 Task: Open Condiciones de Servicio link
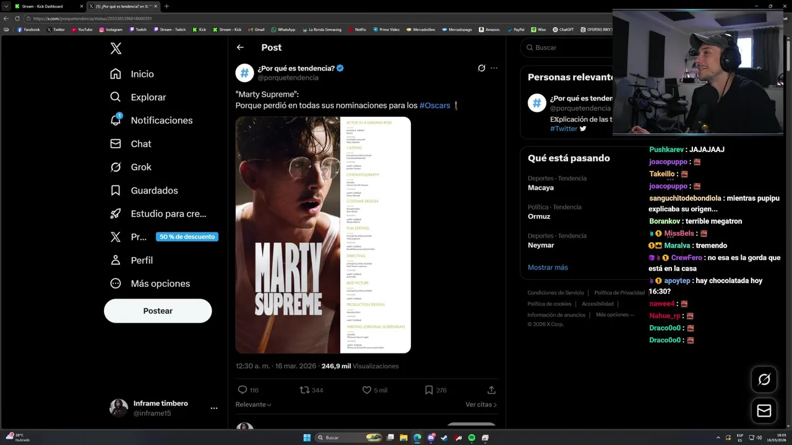pyautogui.click(x=556, y=293)
